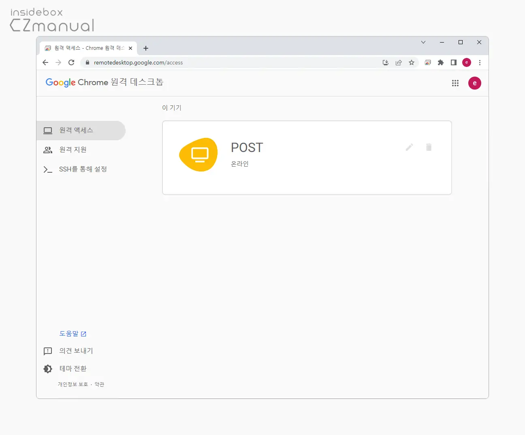Open the 약관 terms link
Image resolution: width=525 pixels, height=435 pixels.
pyautogui.click(x=99, y=384)
